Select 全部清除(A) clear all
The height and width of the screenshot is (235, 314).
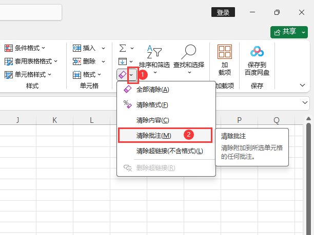point(166,90)
